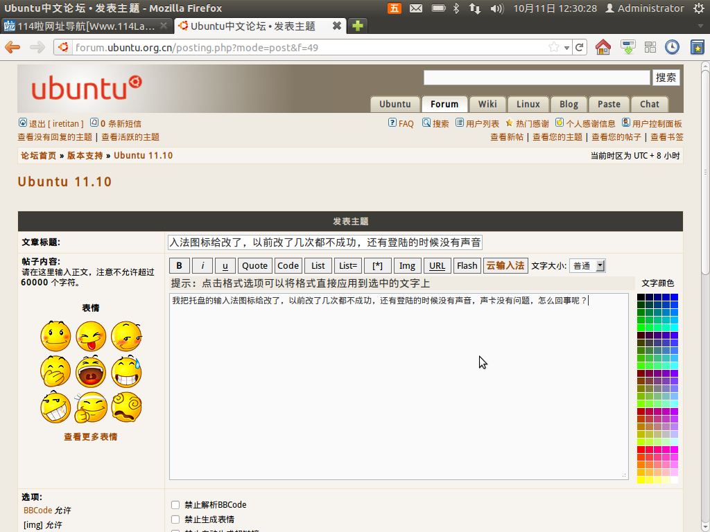Image resolution: width=710 pixels, height=532 pixels.
Task: Open the Blog site tab
Action: (569, 104)
